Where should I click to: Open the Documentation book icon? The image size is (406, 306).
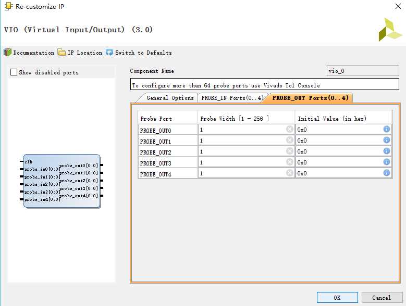click(x=7, y=52)
